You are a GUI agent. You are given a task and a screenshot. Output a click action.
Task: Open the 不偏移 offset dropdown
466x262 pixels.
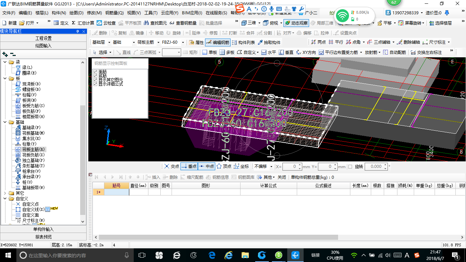[x=271, y=166]
